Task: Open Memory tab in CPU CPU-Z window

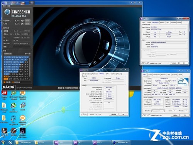Action: pos(163,75)
